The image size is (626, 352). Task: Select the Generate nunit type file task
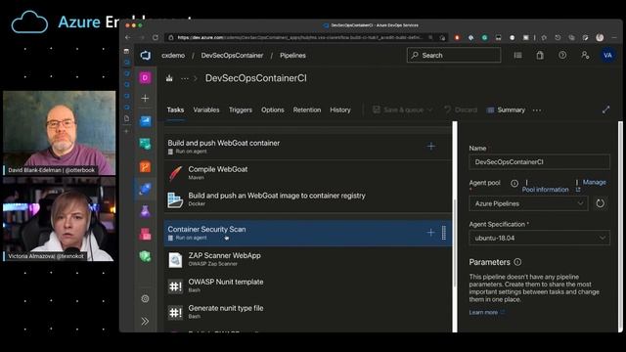point(308,312)
